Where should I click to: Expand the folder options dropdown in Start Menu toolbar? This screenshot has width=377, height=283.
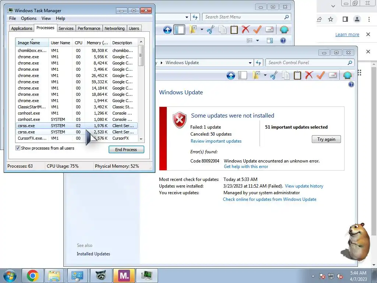(x=202, y=29)
